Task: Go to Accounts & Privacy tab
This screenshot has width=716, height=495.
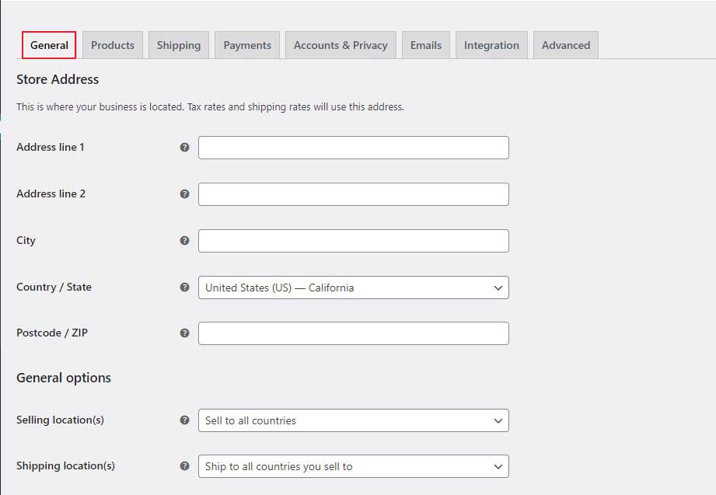Action: pyautogui.click(x=341, y=45)
